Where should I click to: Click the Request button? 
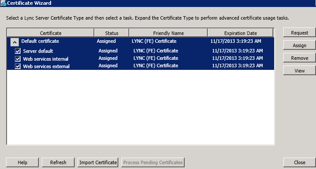[x=299, y=33]
